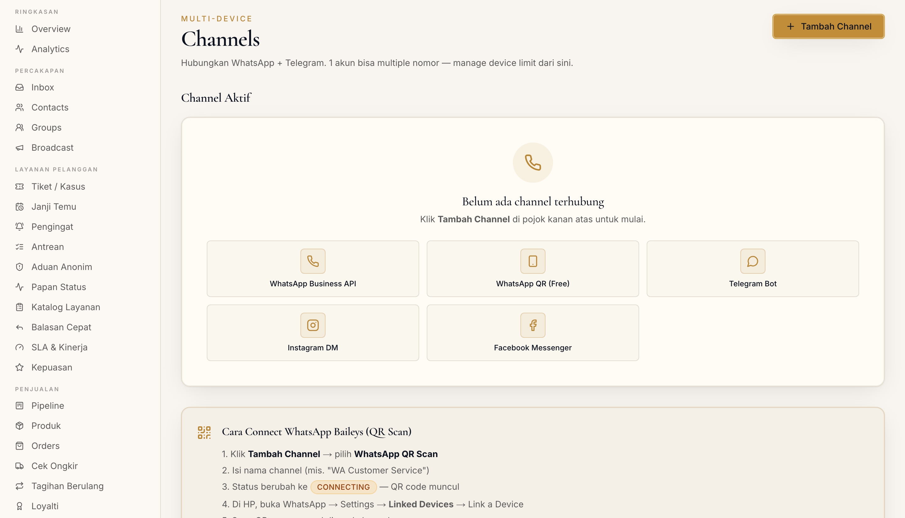Open Broadcast in the sidebar
The image size is (905, 518).
80,148
